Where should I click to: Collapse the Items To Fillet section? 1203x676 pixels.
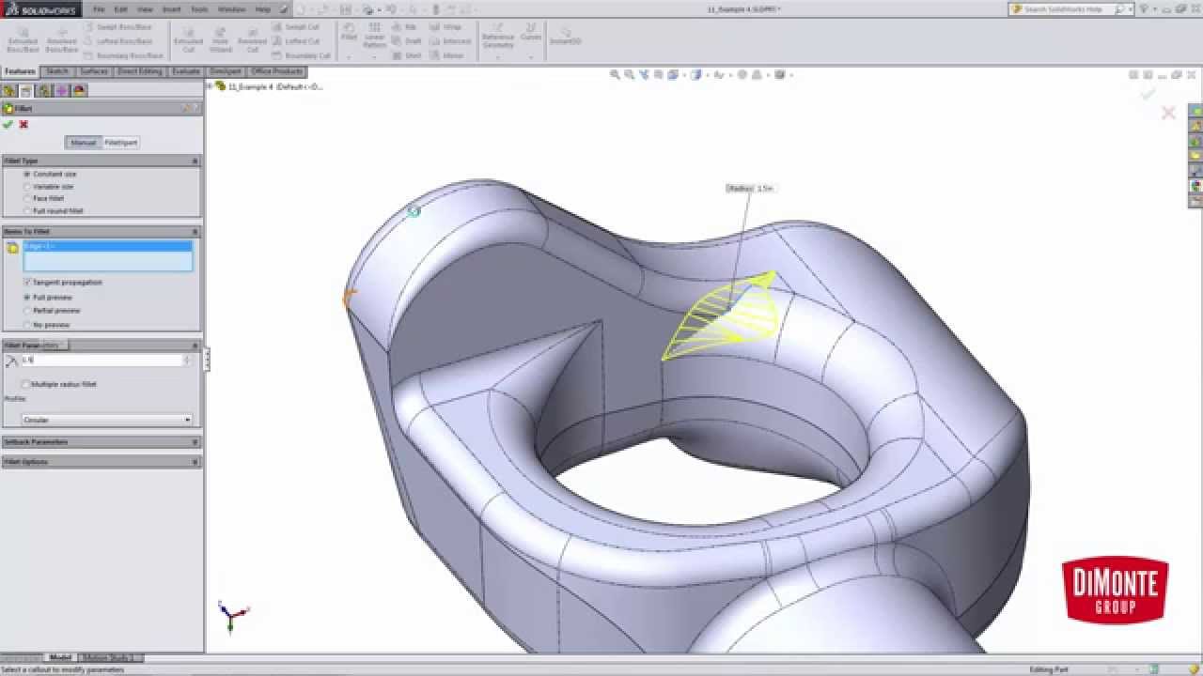[195, 231]
